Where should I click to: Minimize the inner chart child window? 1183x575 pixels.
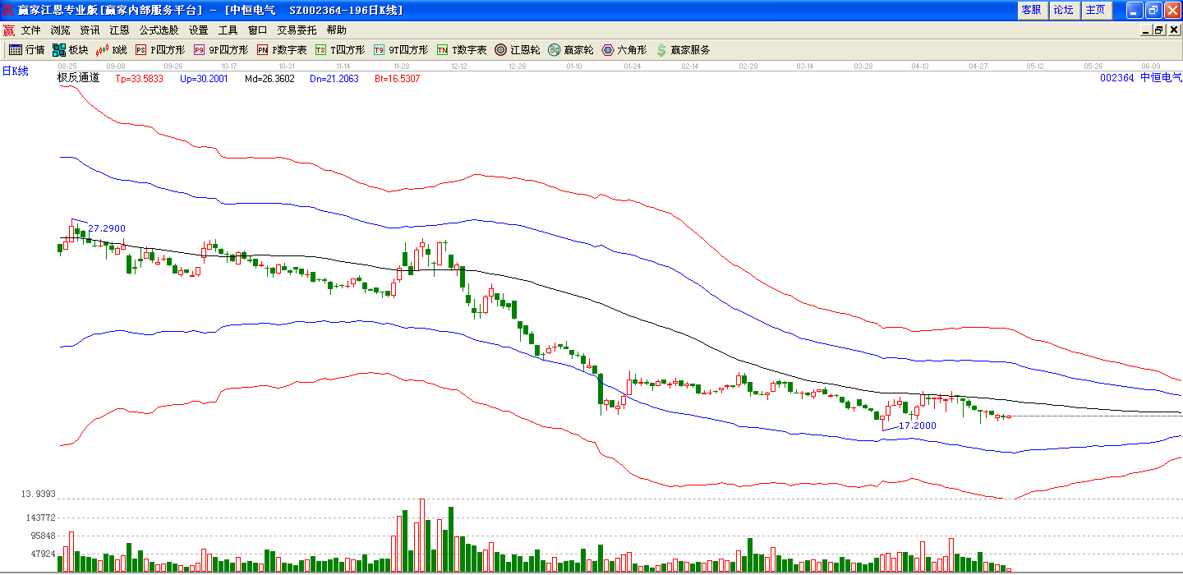click(x=1146, y=30)
